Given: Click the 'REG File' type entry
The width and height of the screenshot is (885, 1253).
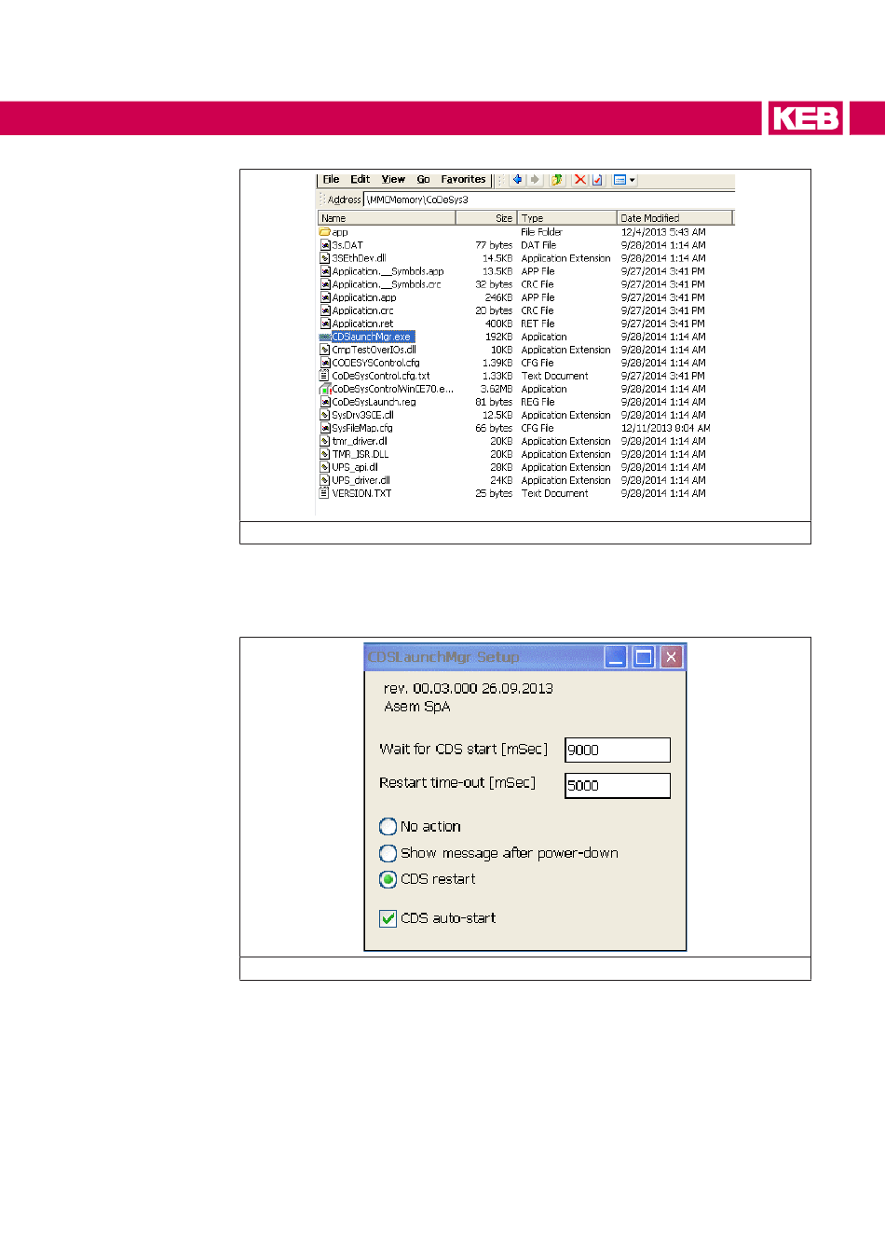Looking at the screenshot, I should click(538, 402).
